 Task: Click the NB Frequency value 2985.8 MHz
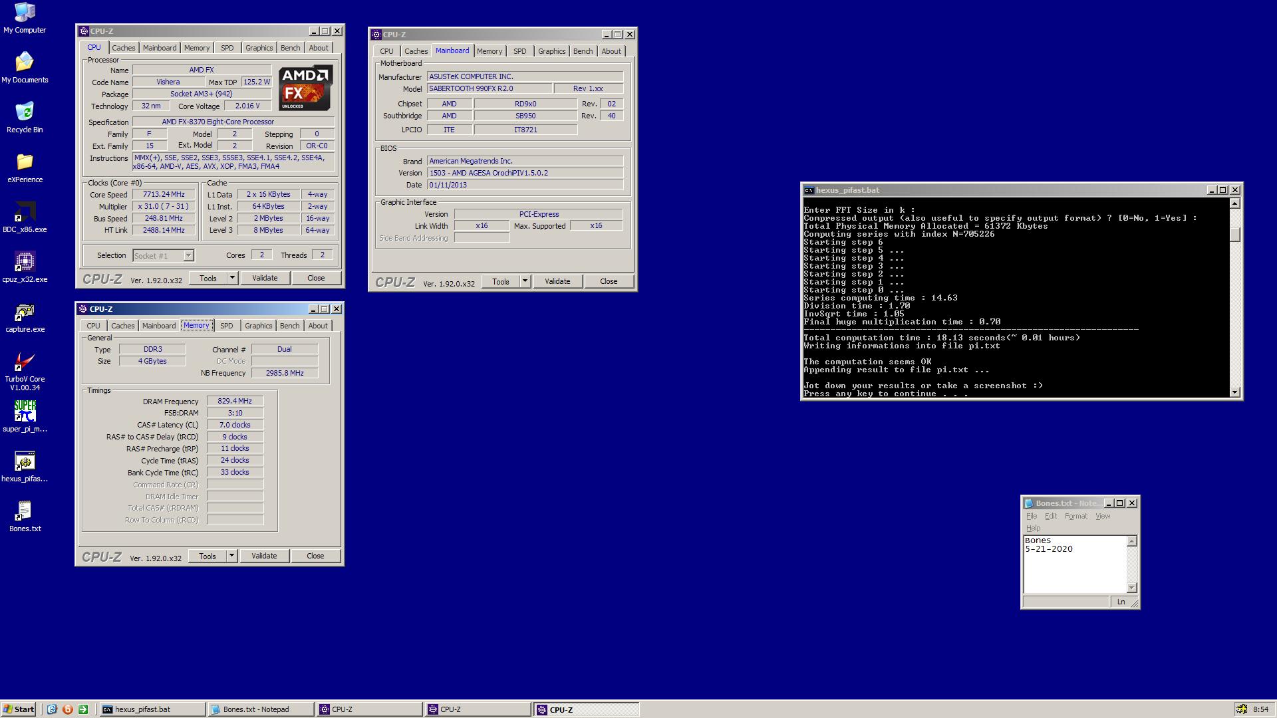[285, 374]
